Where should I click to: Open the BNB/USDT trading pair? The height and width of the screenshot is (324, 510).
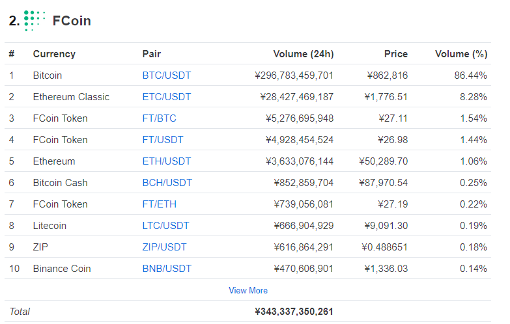tap(167, 269)
